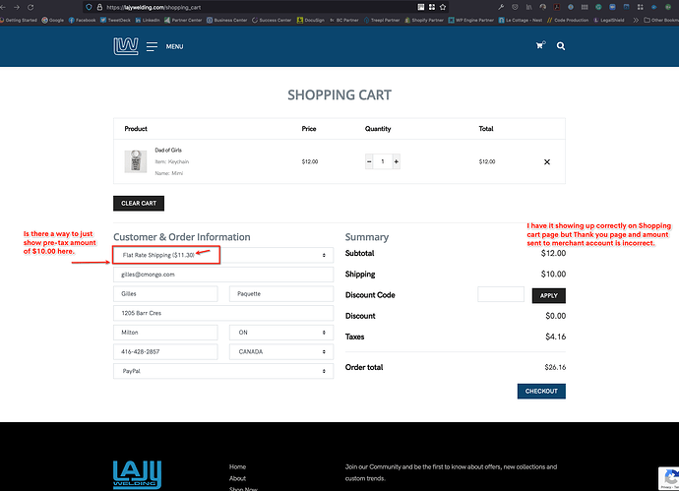Click the Dad of Girls keychain thumbnail
Image resolution: width=679 pixels, height=491 pixels.
click(136, 161)
